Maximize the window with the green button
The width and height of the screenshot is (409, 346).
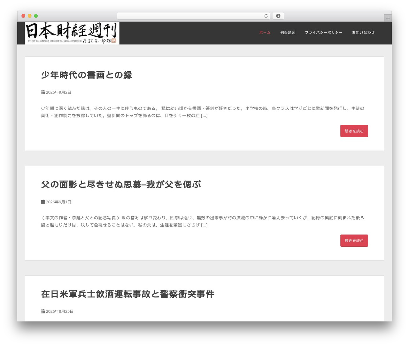click(36, 16)
